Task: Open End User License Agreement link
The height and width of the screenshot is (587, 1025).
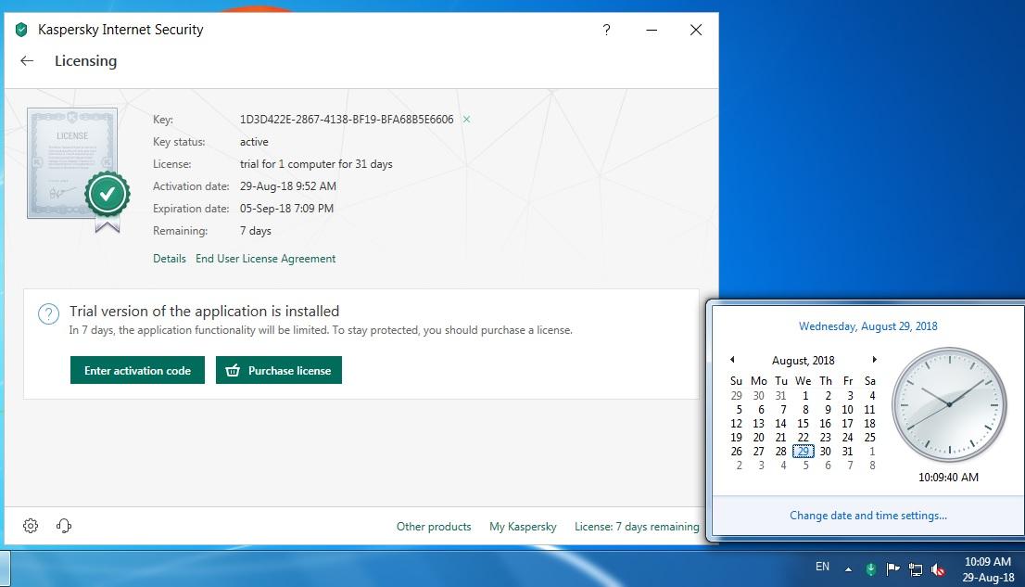Action: click(265, 259)
